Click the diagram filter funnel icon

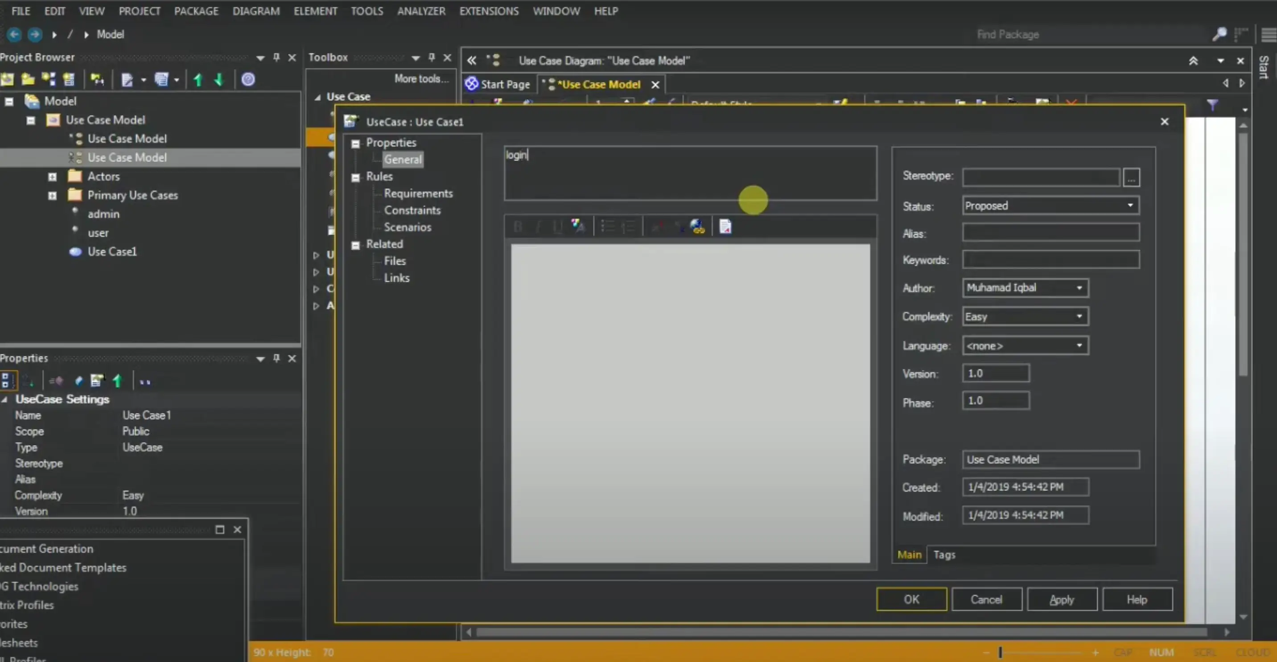pyautogui.click(x=1212, y=105)
